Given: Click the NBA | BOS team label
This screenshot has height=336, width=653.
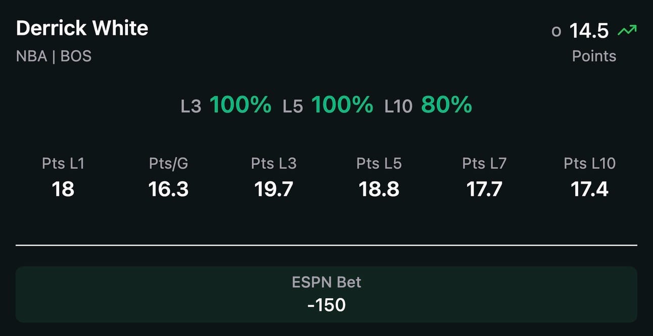Looking at the screenshot, I should click(54, 56).
